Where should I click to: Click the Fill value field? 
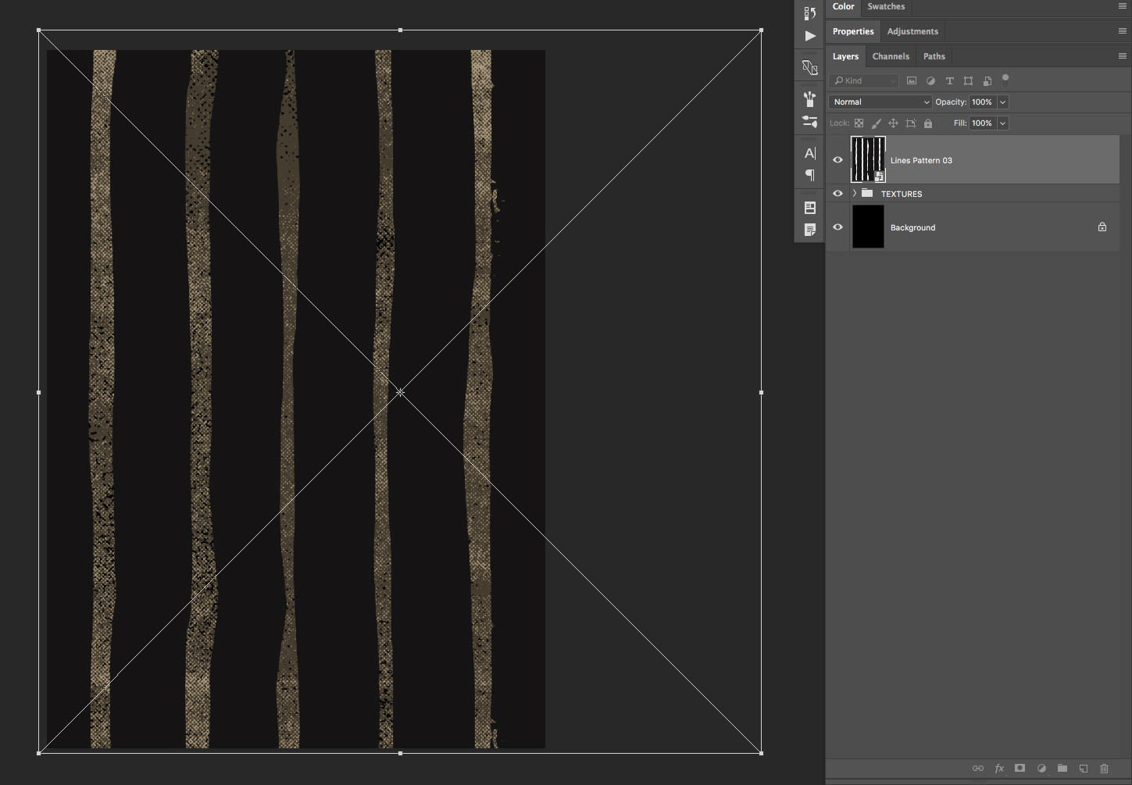click(982, 123)
